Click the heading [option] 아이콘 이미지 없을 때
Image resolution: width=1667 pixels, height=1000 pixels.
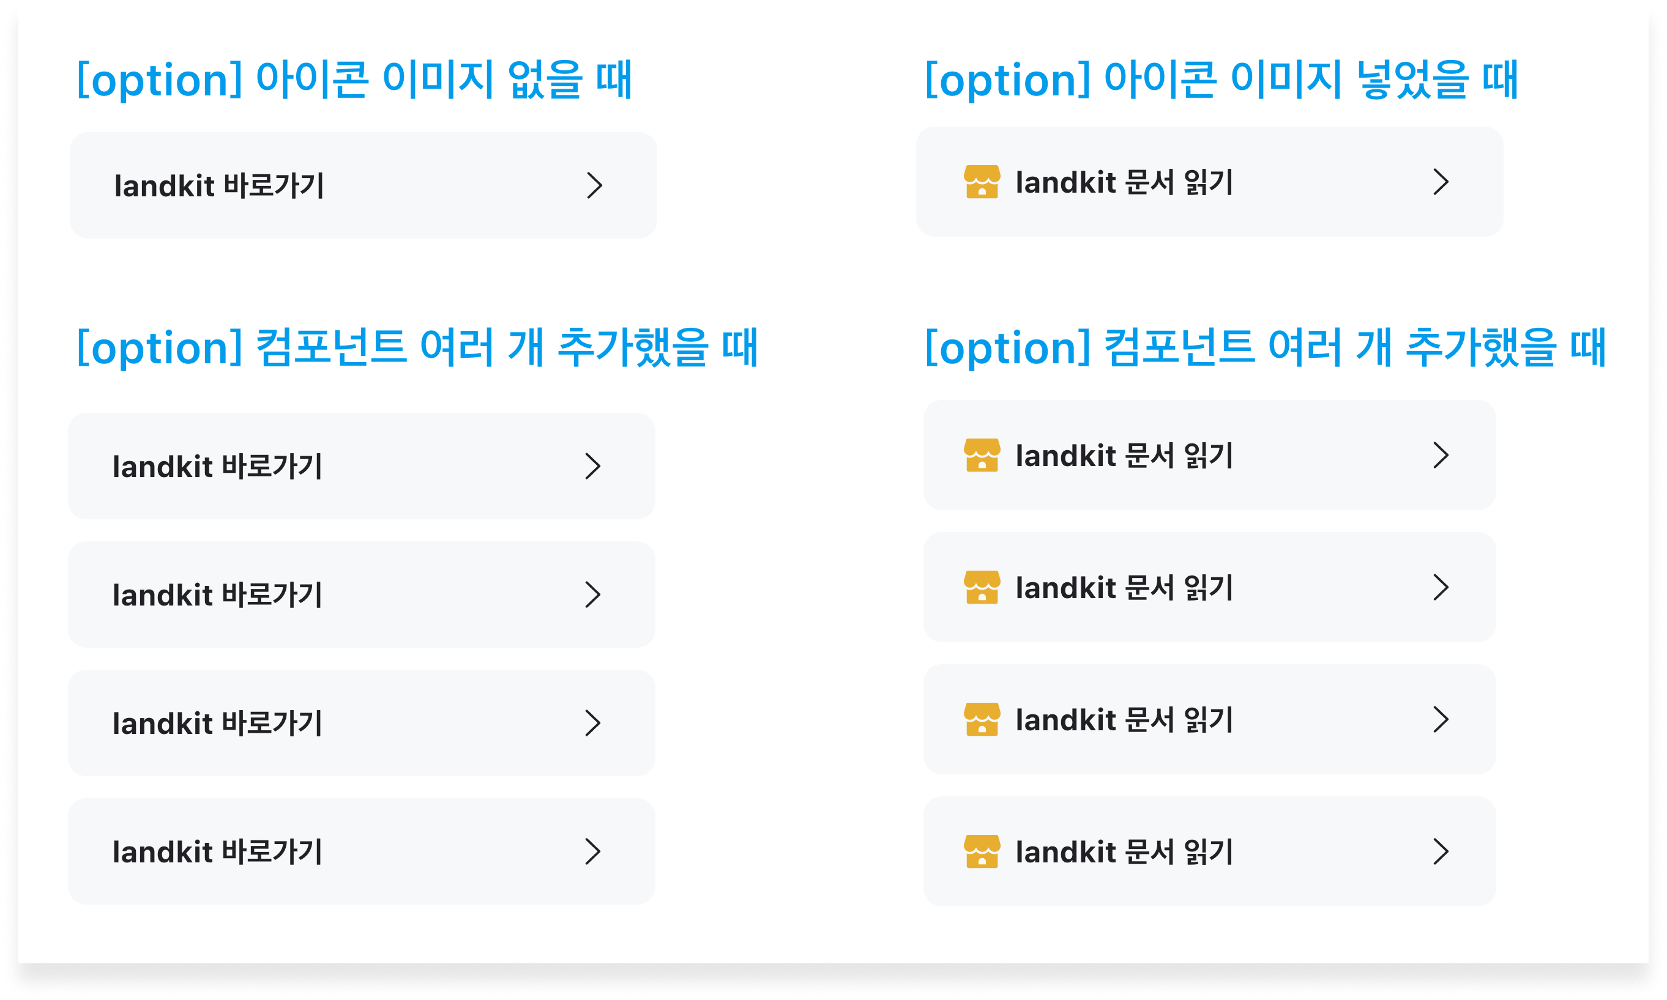pos(355,79)
